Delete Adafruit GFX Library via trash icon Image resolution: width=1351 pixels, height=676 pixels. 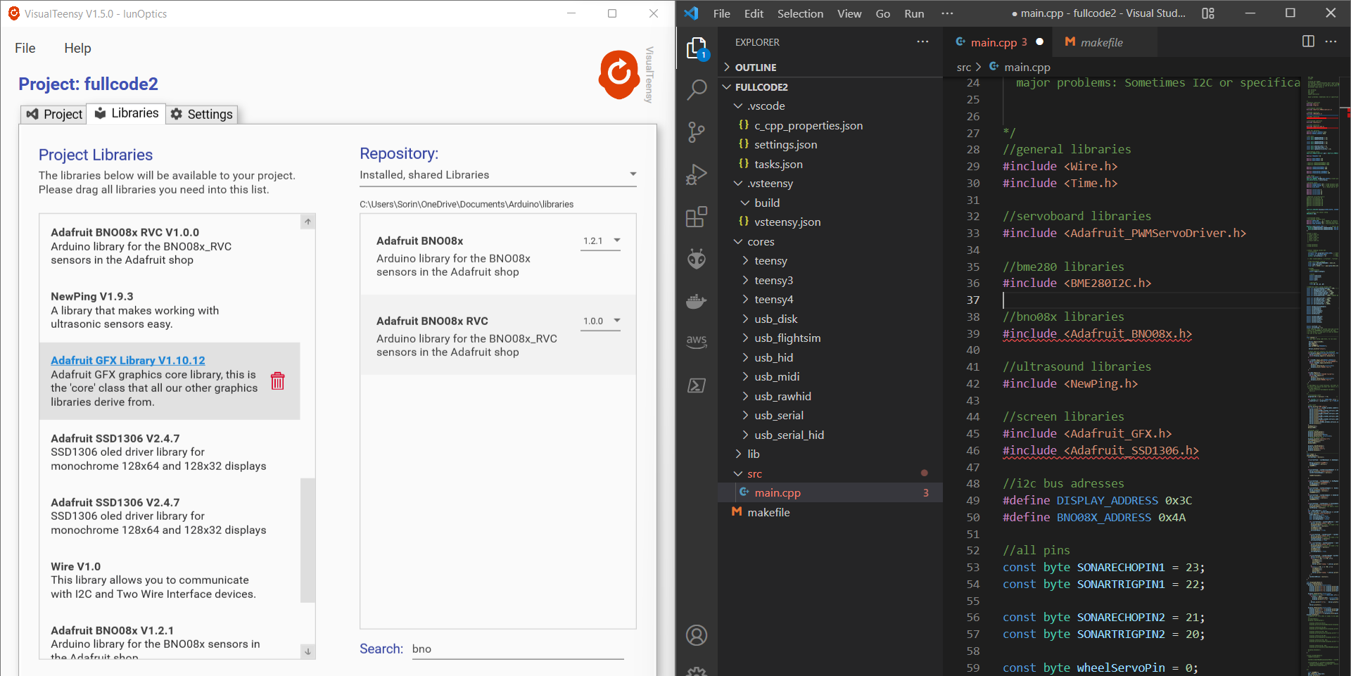click(x=277, y=381)
